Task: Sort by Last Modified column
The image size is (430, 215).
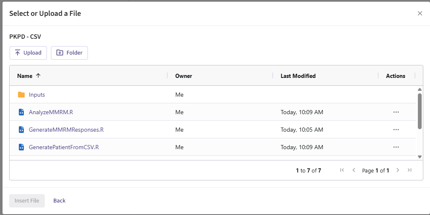Action: (x=298, y=76)
